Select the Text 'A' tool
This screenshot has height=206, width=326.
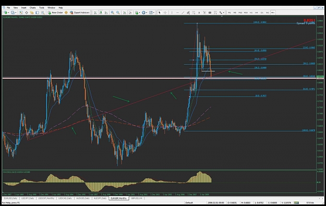pyautogui.click(x=199, y=13)
